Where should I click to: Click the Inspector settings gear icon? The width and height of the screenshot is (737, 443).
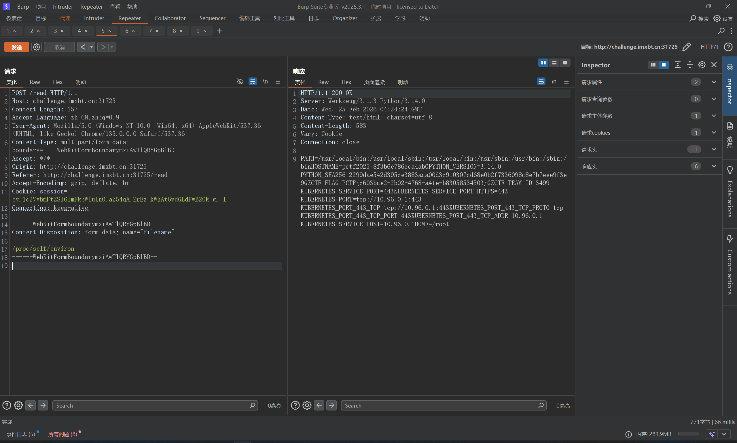(x=702, y=65)
